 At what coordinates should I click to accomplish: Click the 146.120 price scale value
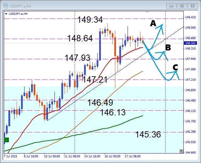tap(191, 111)
